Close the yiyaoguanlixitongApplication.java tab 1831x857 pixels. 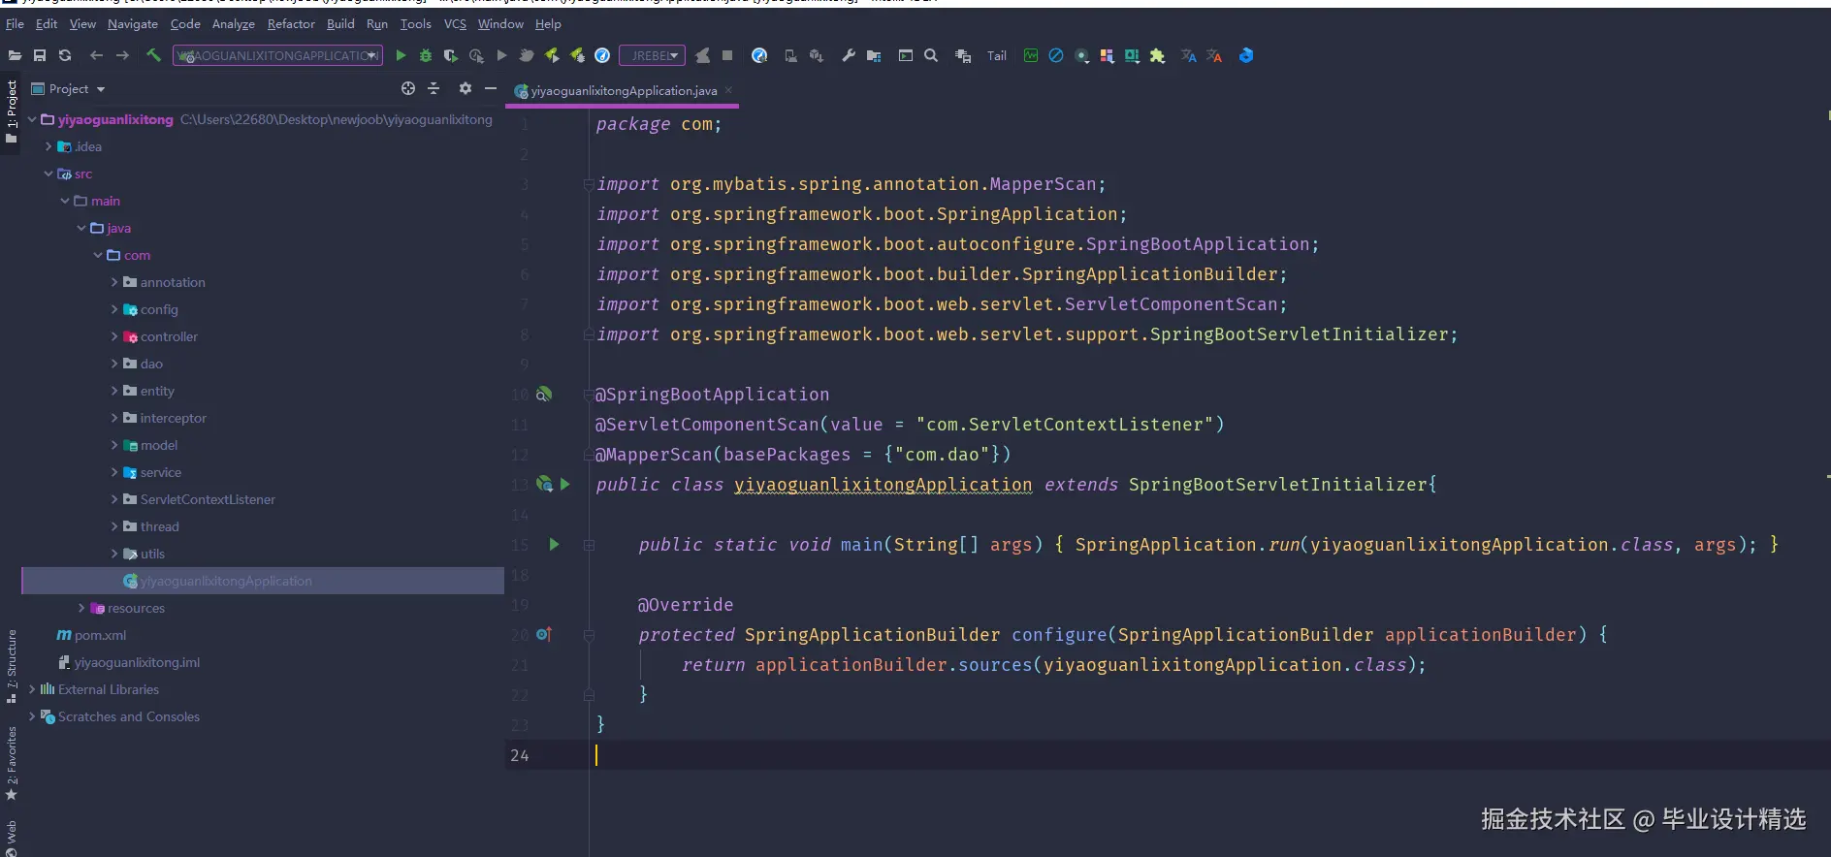[x=728, y=90]
